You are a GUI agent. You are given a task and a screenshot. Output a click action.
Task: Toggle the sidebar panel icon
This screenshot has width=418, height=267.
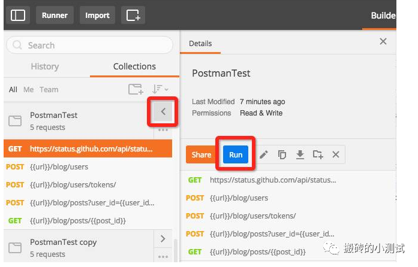(18, 15)
